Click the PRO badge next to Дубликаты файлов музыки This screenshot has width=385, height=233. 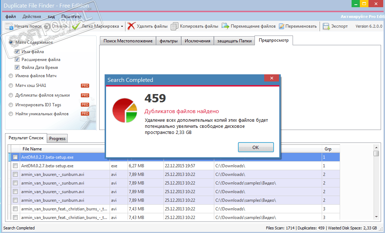click(x=85, y=95)
